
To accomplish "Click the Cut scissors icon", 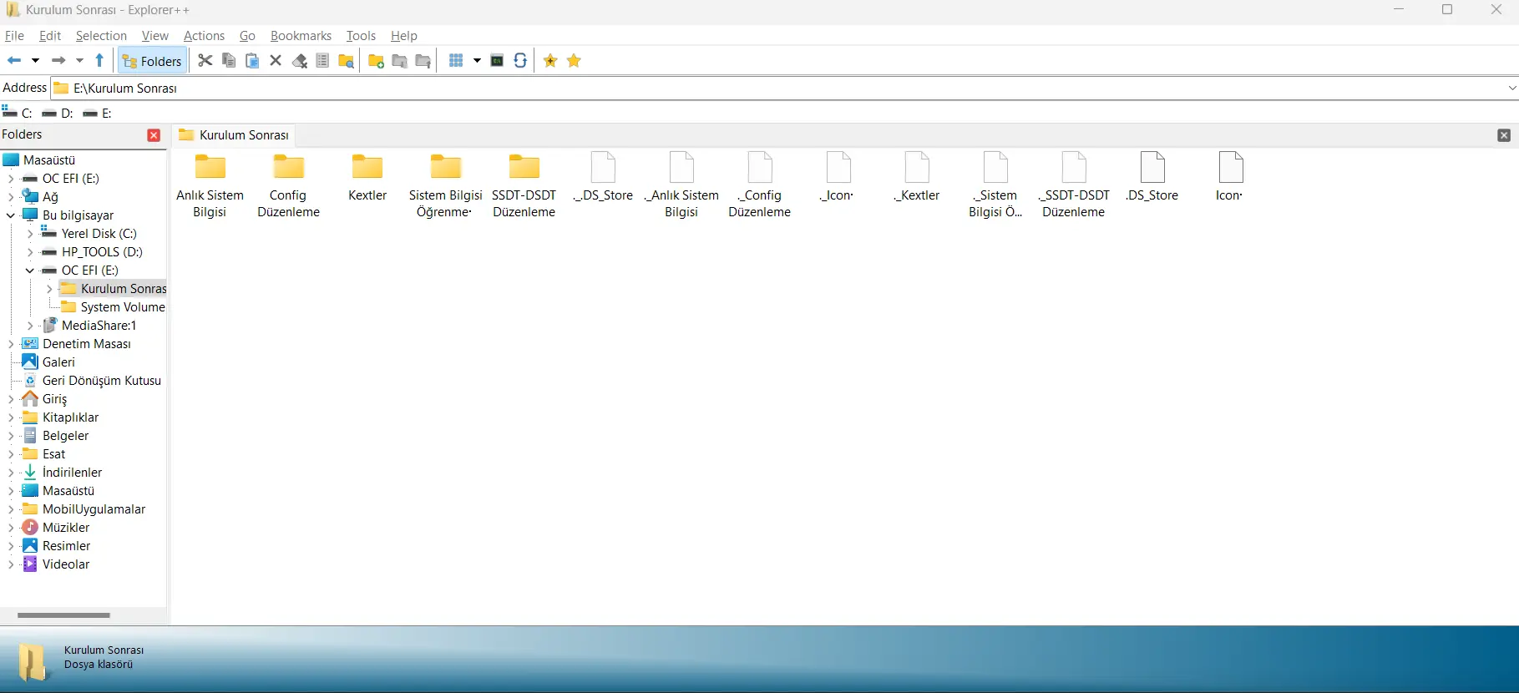I will point(205,61).
